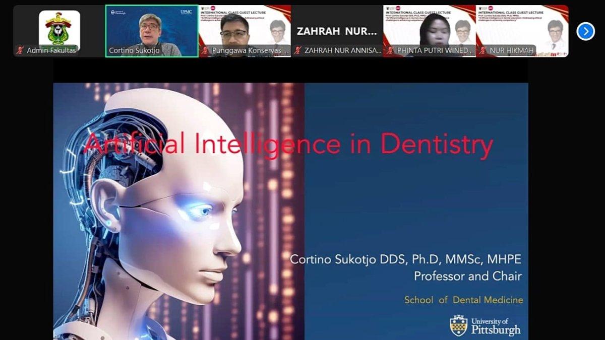Click the Admin Fakultas name label
Viewport: 605px width, 340px height.
point(51,50)
